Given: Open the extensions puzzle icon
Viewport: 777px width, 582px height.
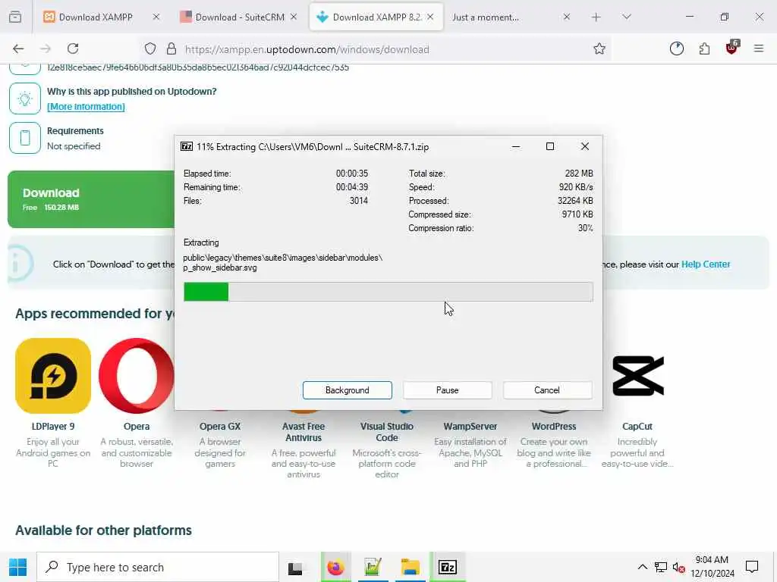Looking at the screenshot, I should point(704,48).
